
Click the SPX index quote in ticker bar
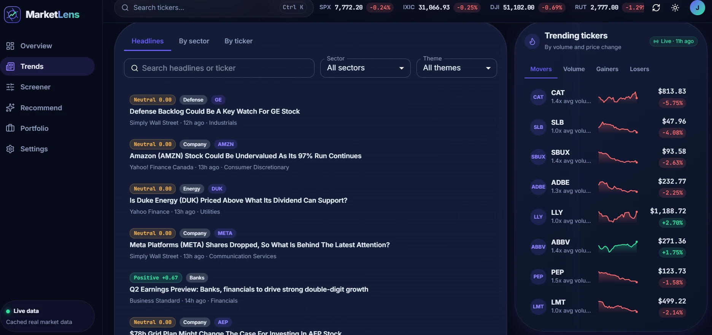pos(356,8)
